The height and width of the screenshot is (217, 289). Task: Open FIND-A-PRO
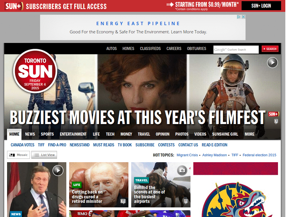57,145
